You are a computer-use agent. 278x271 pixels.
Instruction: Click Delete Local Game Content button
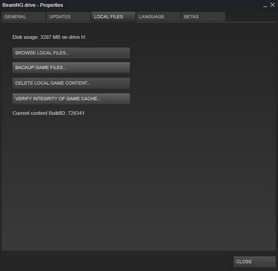click(71, 83)
